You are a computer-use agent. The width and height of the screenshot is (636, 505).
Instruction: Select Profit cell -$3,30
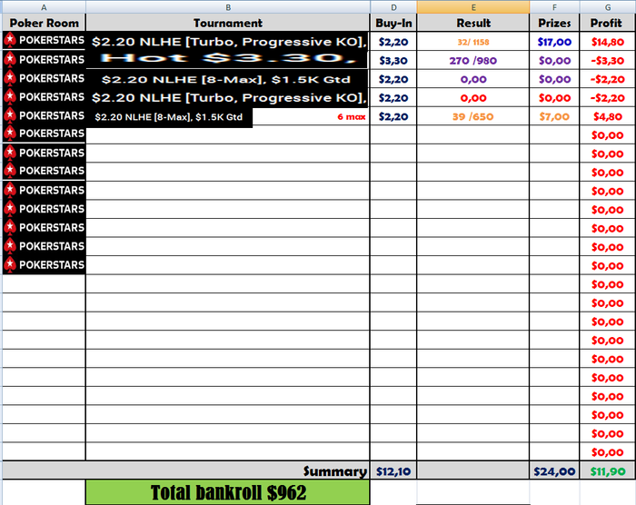[x=607, y=61]
